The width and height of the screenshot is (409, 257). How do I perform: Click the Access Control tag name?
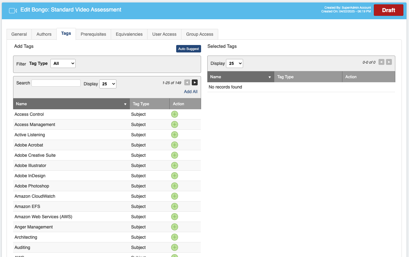29,114
